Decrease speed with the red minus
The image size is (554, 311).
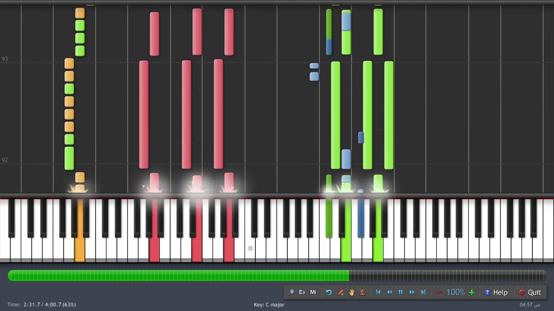click(x=439, y=292)
